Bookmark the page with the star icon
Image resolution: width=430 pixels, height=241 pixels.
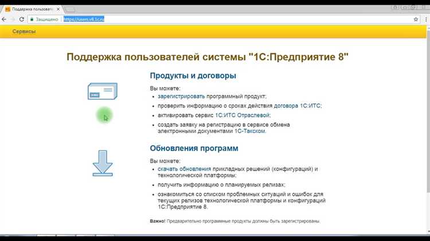(x=416, y=19)
